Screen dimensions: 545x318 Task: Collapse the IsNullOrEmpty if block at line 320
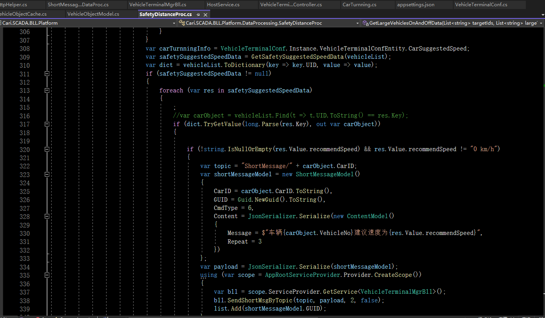click(47, 149)
